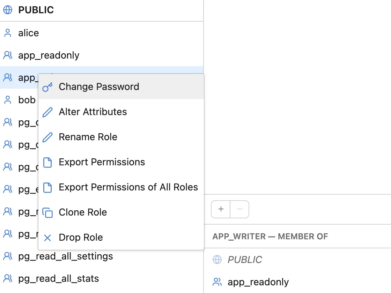
Task: Select the alice role
Action: click(102, 33)
